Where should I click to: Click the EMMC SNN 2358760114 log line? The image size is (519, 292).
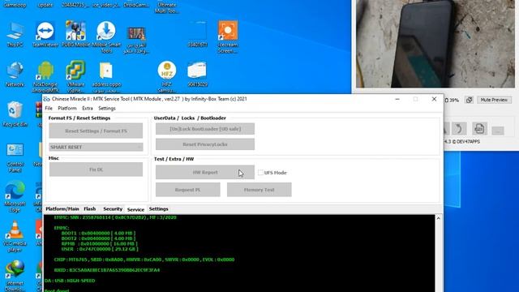click(115, 217)
